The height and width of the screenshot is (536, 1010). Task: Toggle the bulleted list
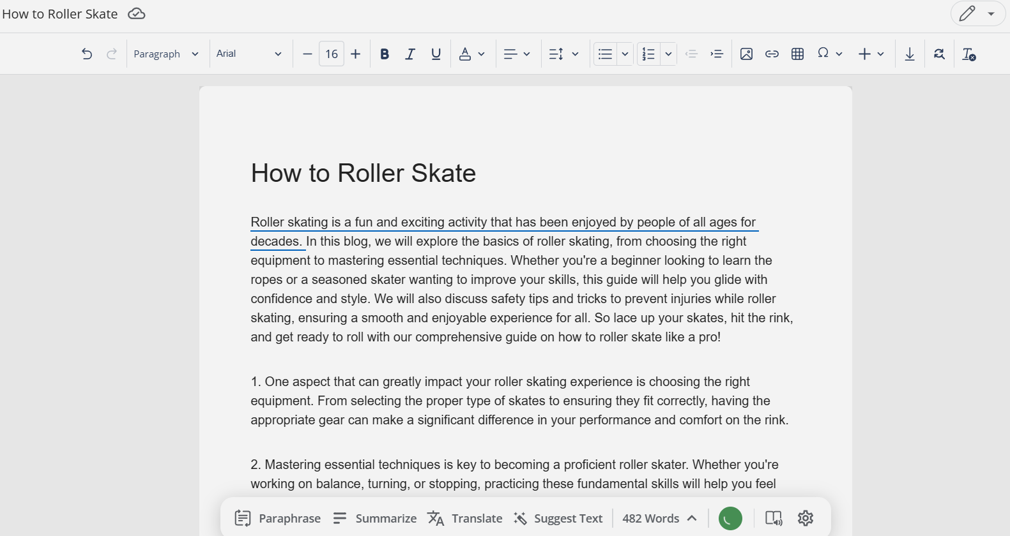click(605, 54)
